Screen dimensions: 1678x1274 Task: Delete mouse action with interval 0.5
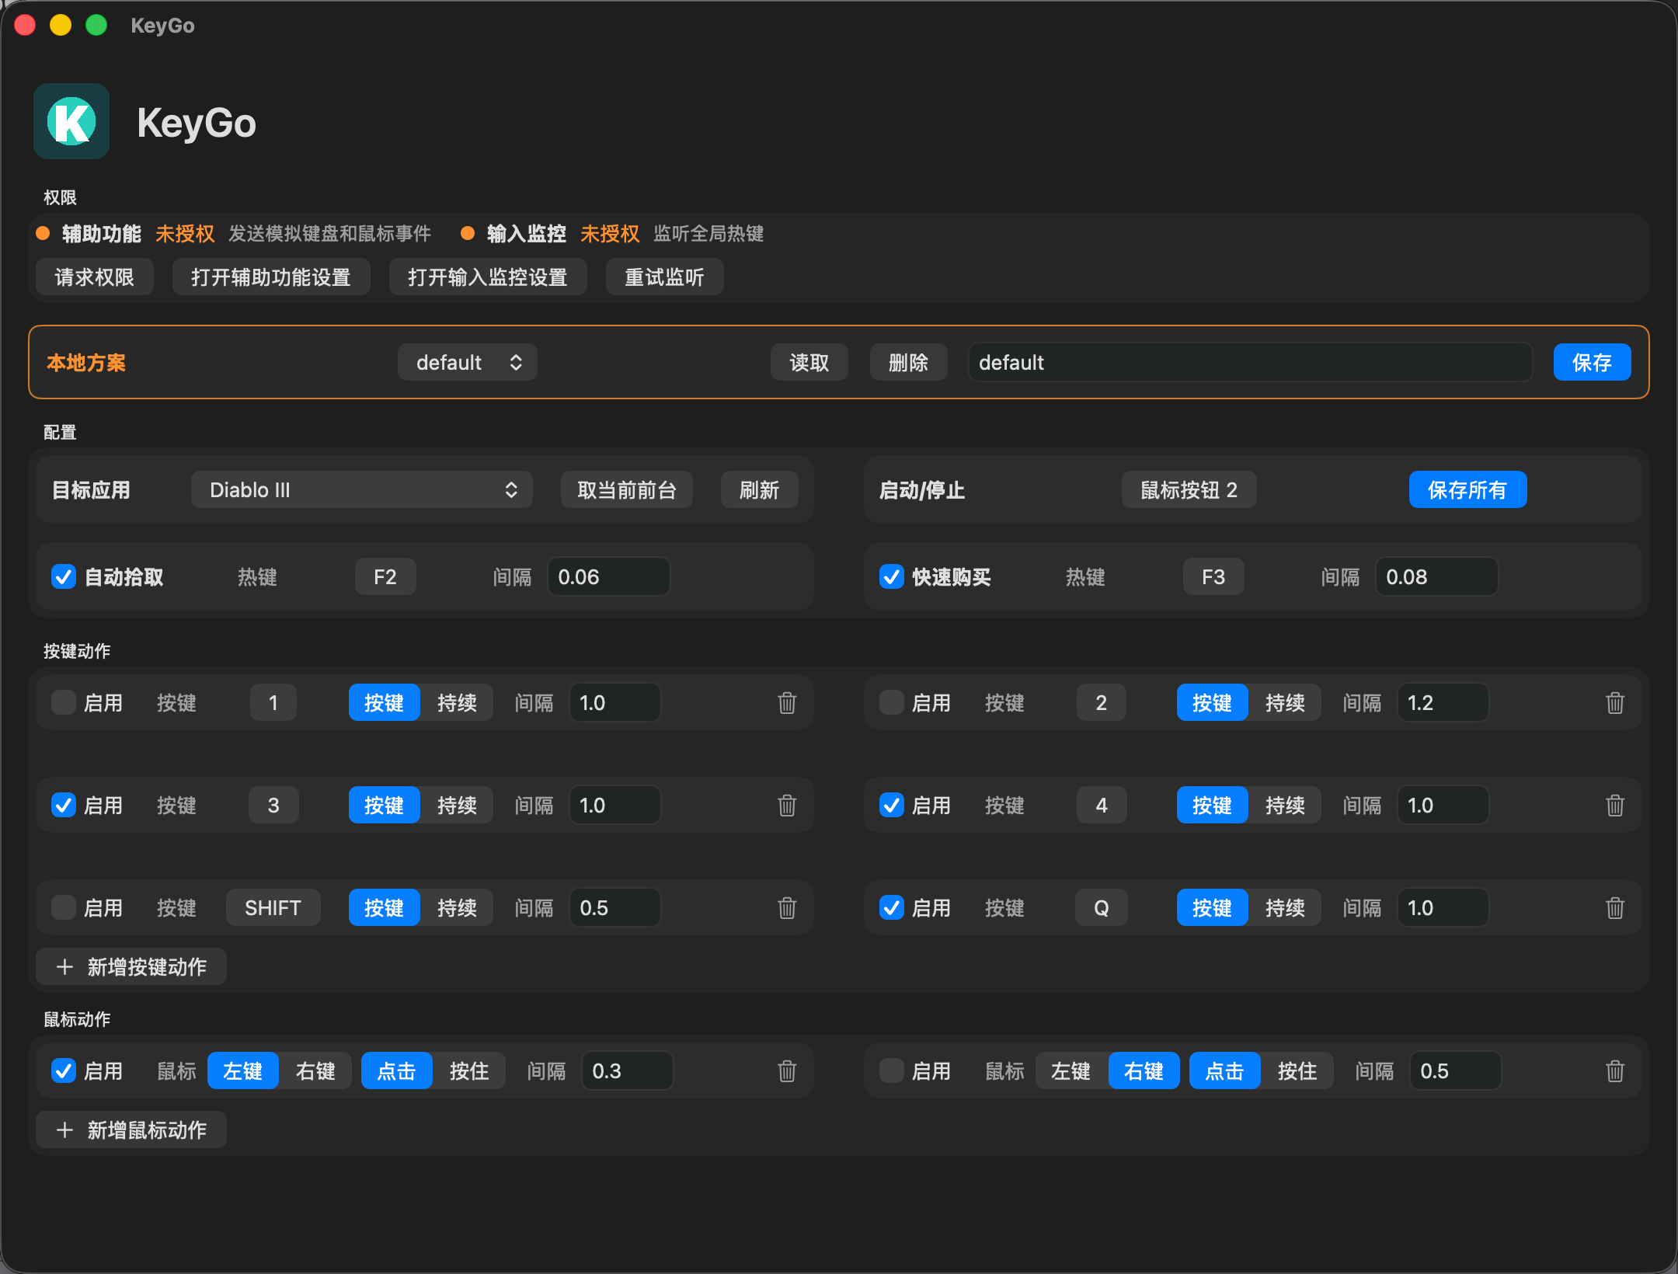pos(1615,1071)
